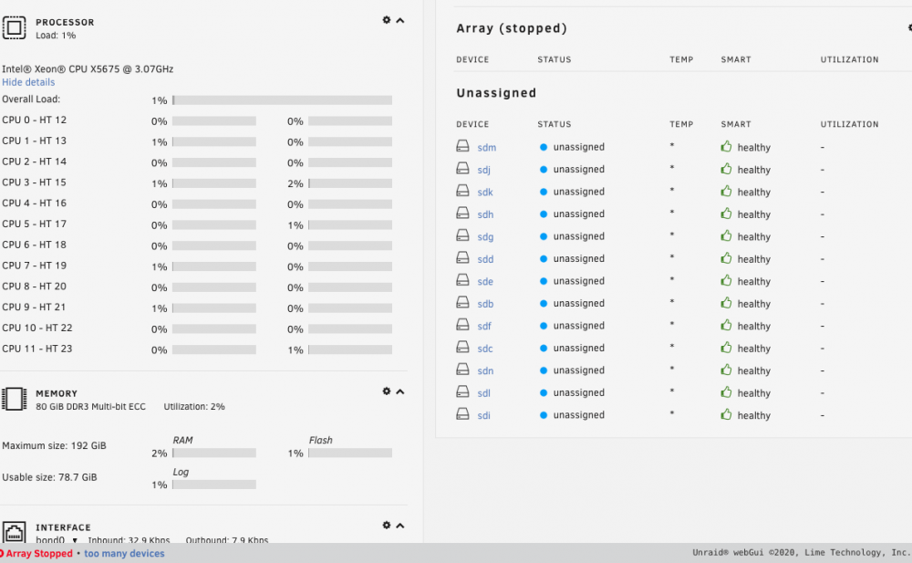Open sdg device link
The height and width of the screenshot is (563, 912).
[x=486, y=237]
